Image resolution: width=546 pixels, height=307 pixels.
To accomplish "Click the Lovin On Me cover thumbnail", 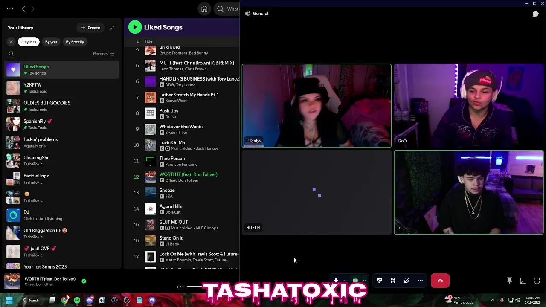I will coord(150,145).
